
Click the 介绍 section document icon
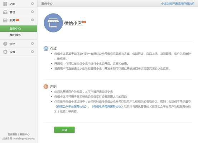click(46, 49)
